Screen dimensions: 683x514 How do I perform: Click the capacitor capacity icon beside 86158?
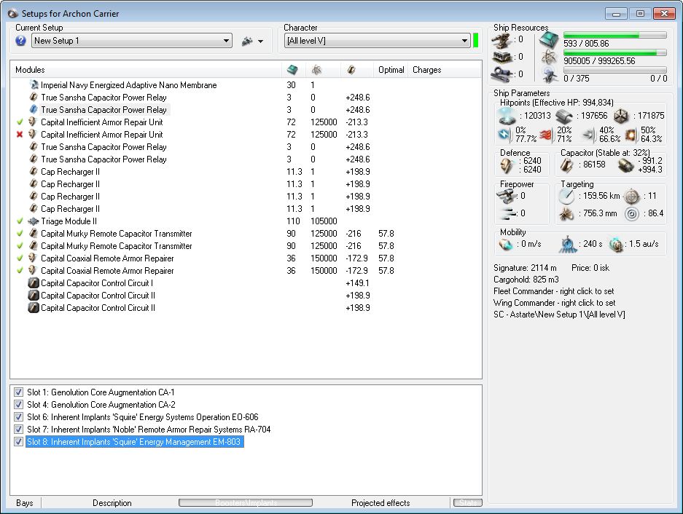[566, 165]
